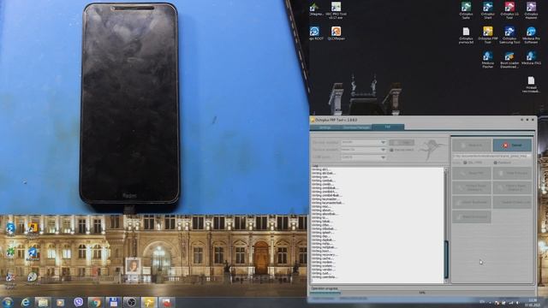Open the Octoplus Samsung Tool desktop shortcut
Image resolution: width=548 pixels, height=308 pixels.
coord(509,35)
